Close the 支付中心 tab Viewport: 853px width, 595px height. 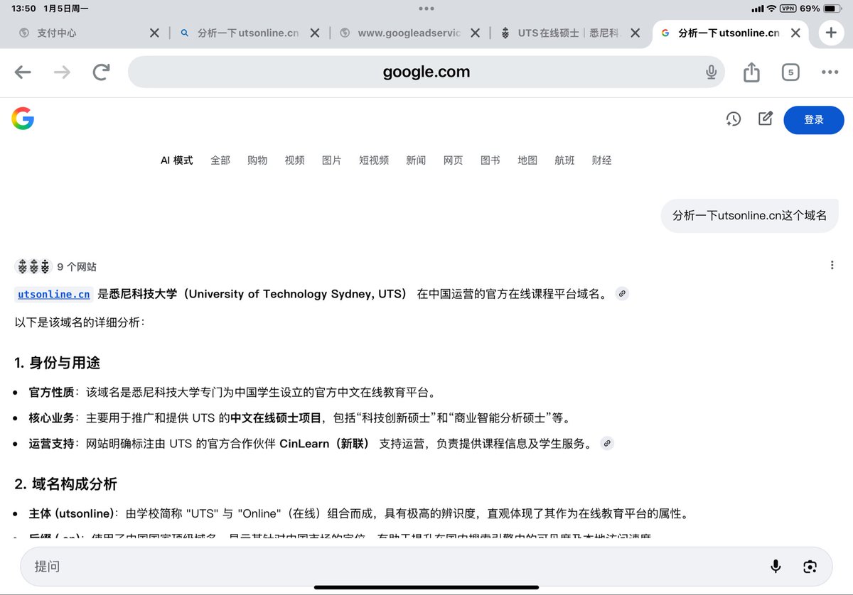[x=154, y=33]
